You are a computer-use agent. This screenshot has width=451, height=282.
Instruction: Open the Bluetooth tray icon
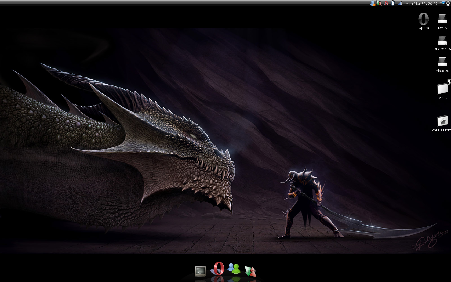click(393, 3)
